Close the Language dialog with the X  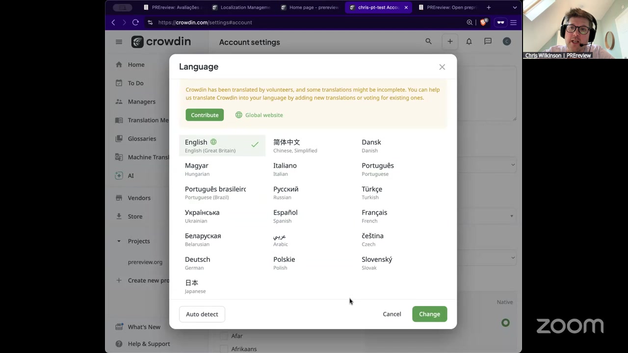pyautogui.click(x=442, y=67)
